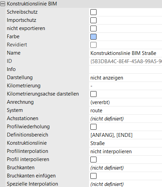Toggle the Revidiert checkbox
162x187 pixels.
point(93,45)
